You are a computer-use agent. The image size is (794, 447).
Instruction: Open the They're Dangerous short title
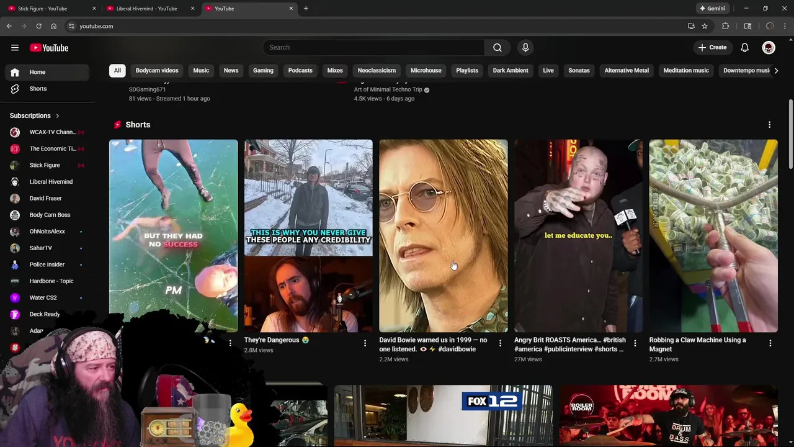276,340
